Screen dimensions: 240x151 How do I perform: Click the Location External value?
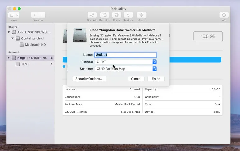[x=135, y=89]
